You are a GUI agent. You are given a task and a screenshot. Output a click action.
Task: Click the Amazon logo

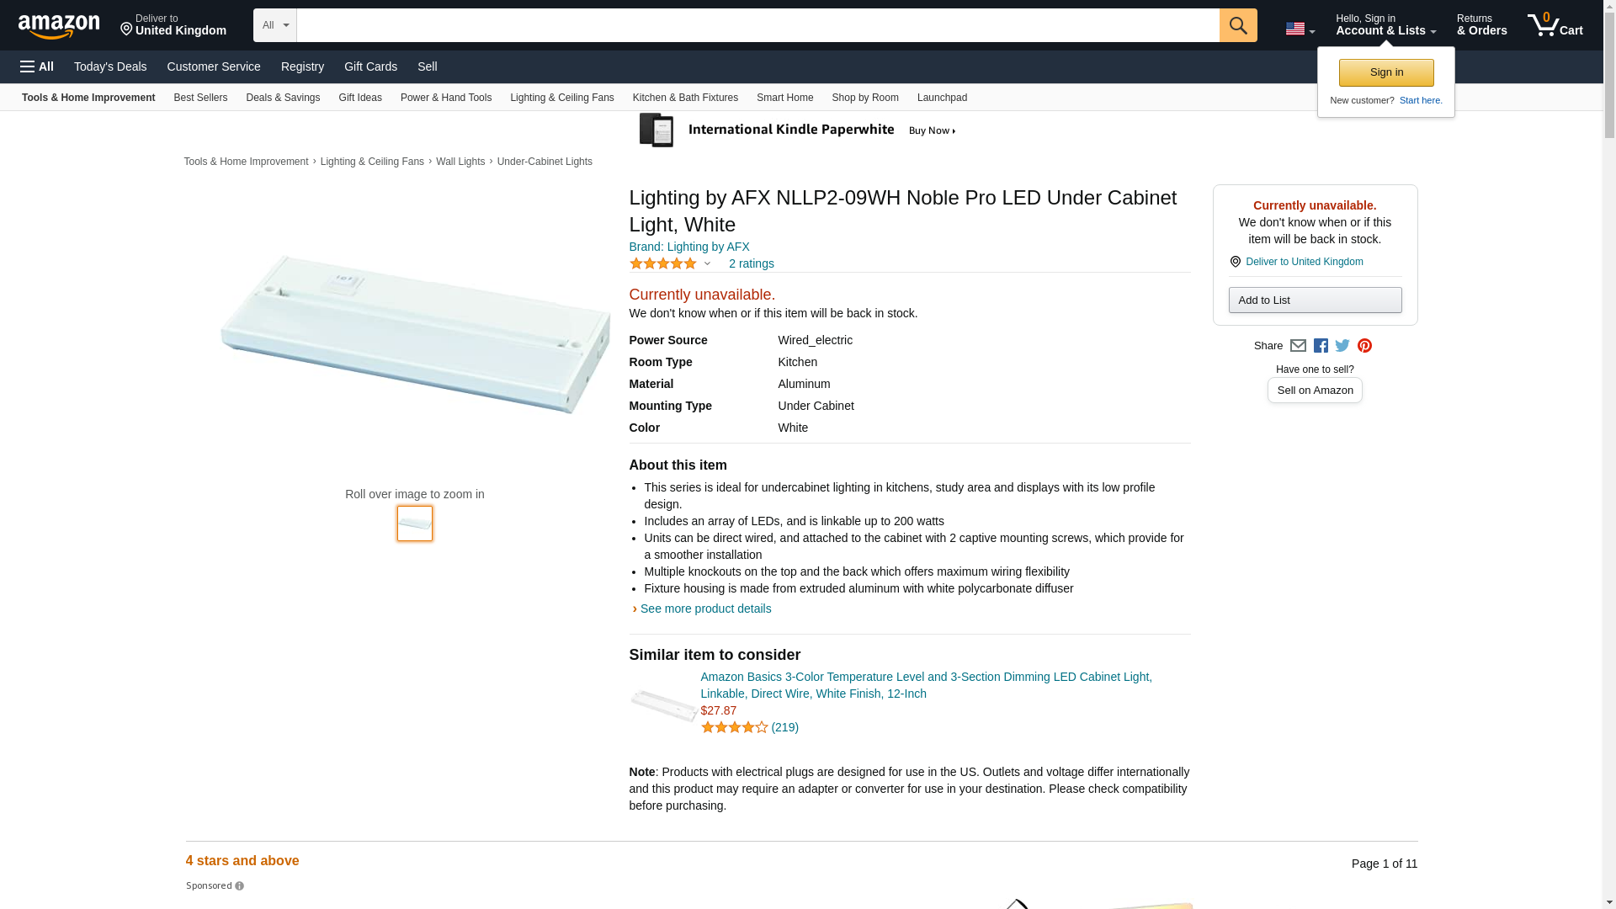[x=59, y=26]
